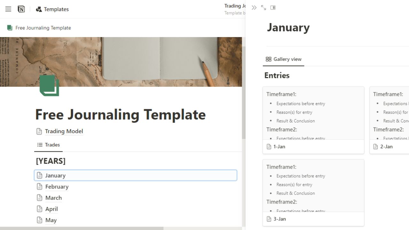This screenshot has width=409, height=230.
Task: Open the navigation sidebar hamburger menu
Action: coord(8,9)
